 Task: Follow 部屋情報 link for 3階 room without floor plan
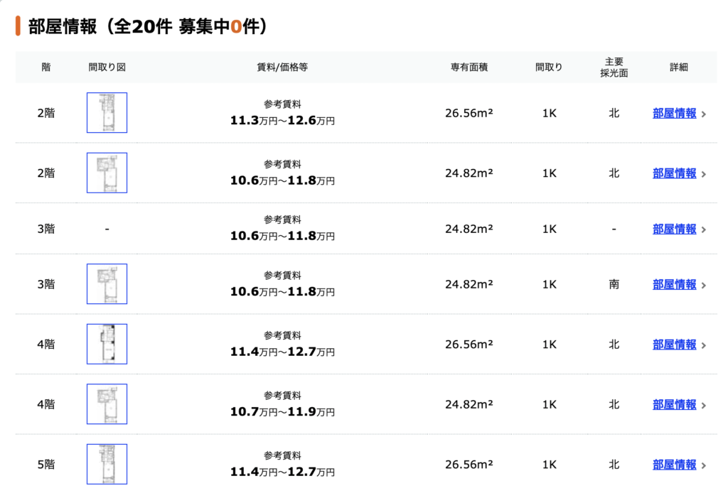[674, 229]
